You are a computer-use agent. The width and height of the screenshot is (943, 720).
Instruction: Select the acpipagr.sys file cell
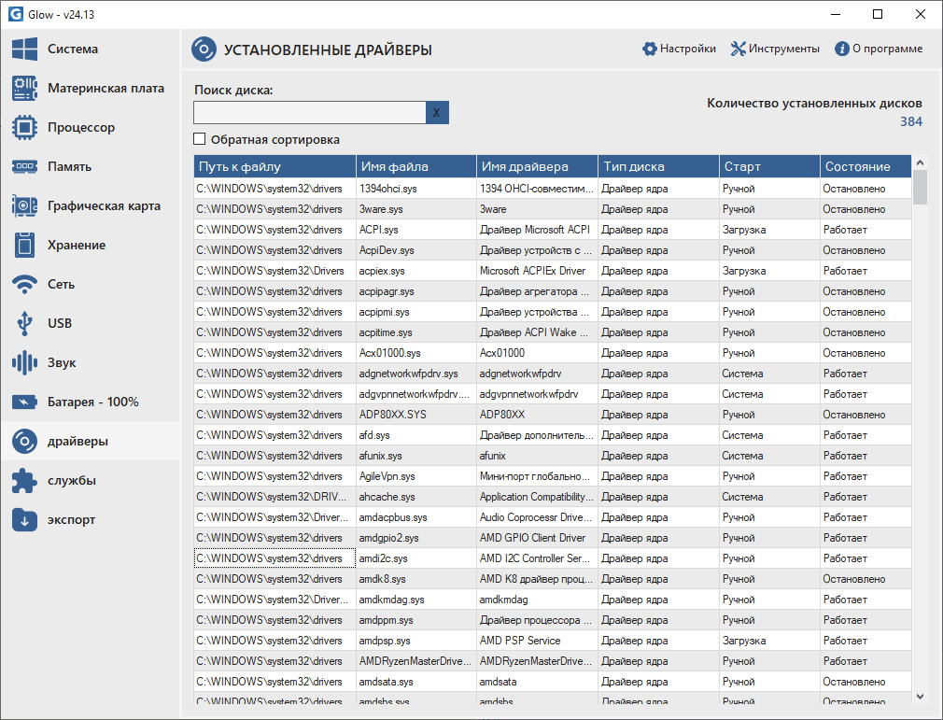click(416, 291)
